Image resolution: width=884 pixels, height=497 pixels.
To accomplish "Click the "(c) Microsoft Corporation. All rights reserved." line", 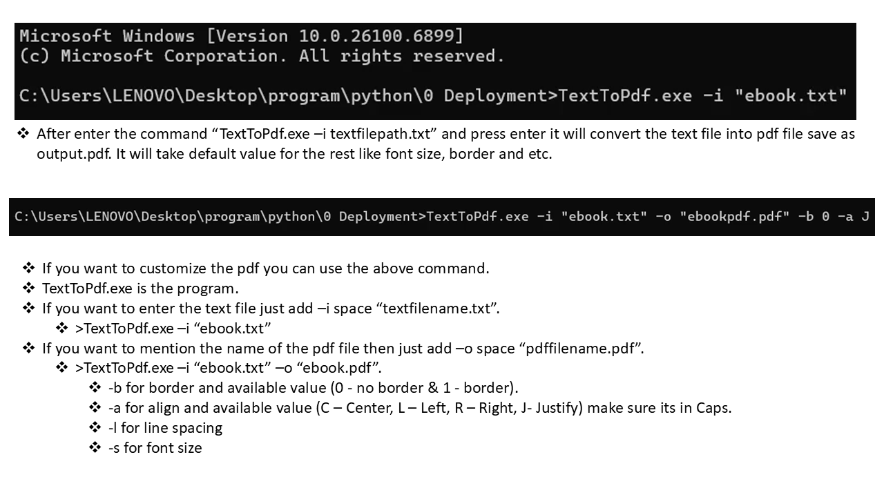I will (x=262, y=57).
